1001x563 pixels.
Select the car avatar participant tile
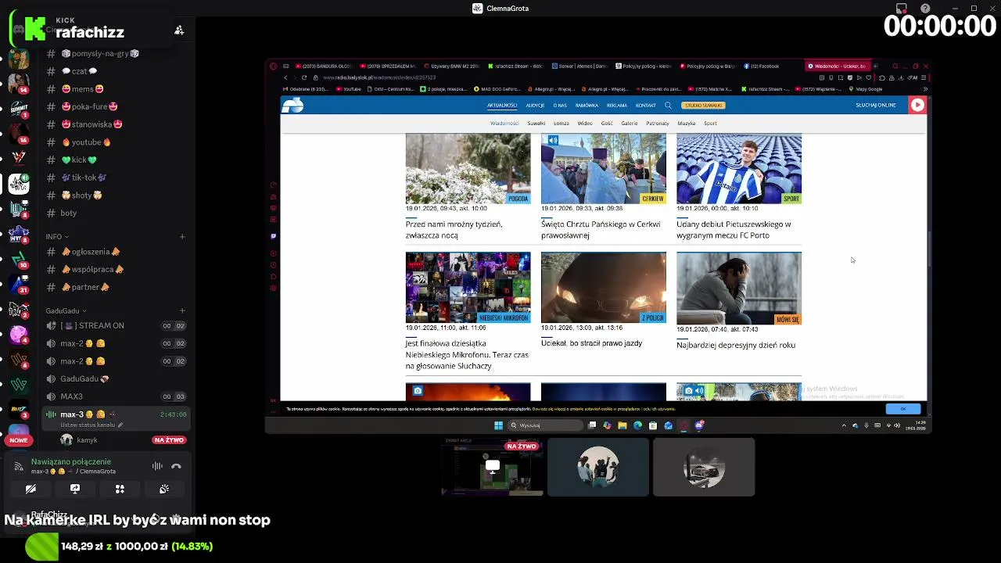tap(704, 468)
